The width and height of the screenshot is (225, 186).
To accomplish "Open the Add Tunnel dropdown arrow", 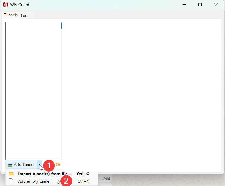I will click(x=40, y=165).
